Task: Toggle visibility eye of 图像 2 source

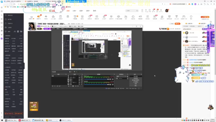Action: coord(79,81)
